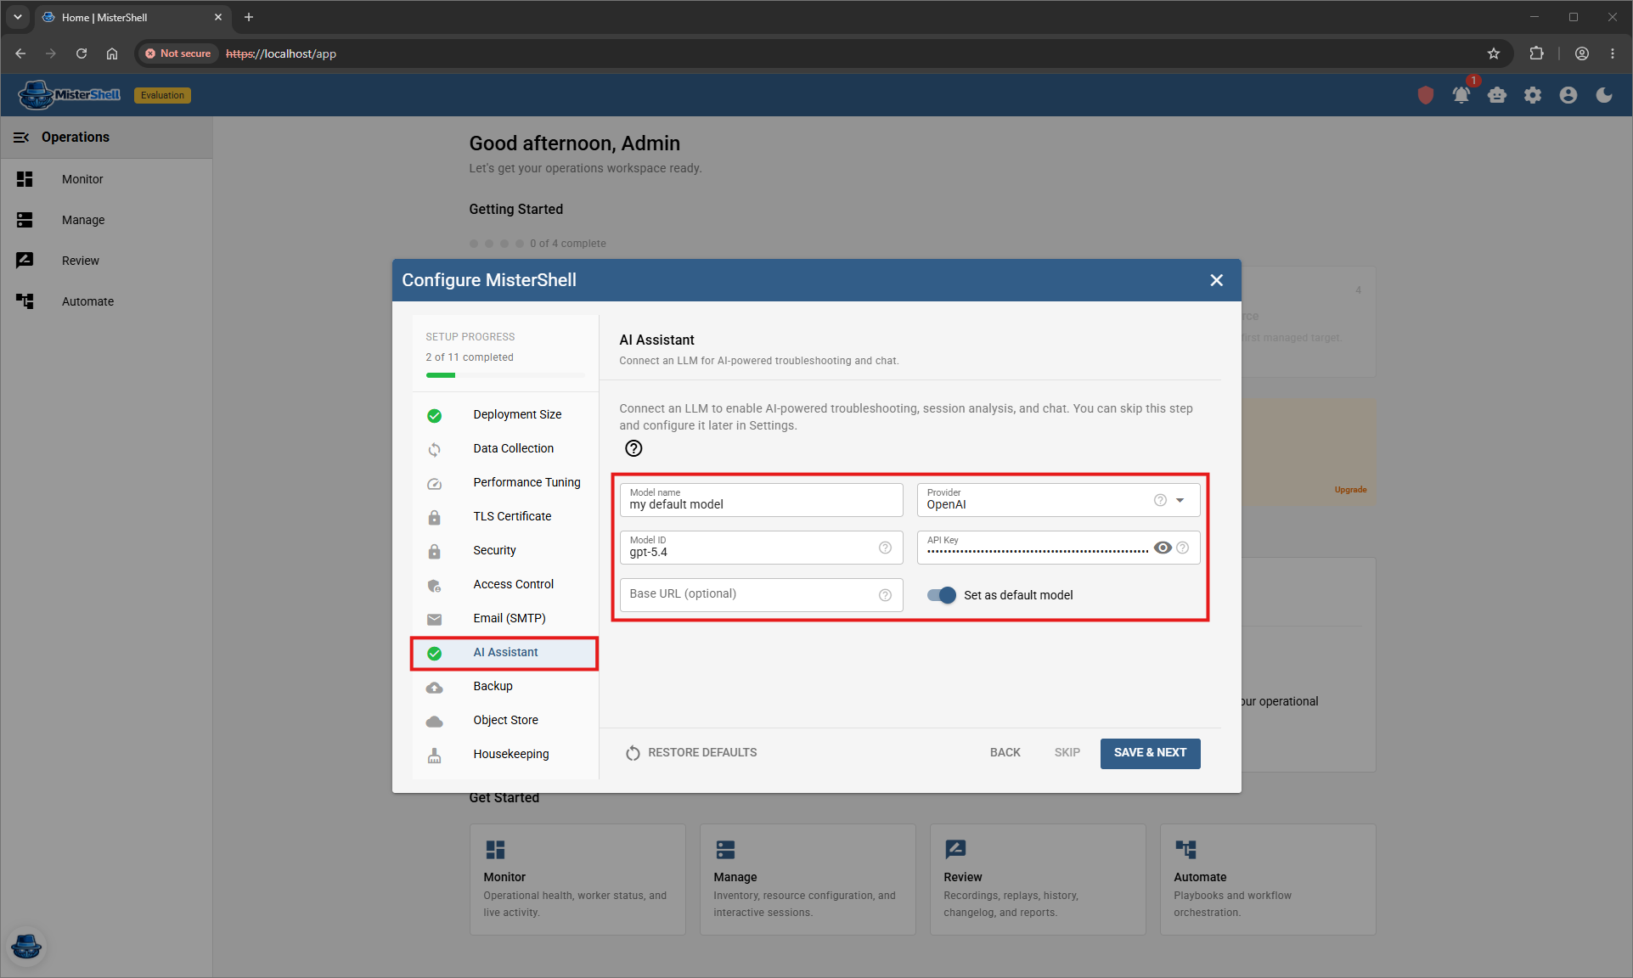This screenshot has height=978, width=1633.
Task: Click the Manage server icon in sidebar
Action: pos(25,220)
